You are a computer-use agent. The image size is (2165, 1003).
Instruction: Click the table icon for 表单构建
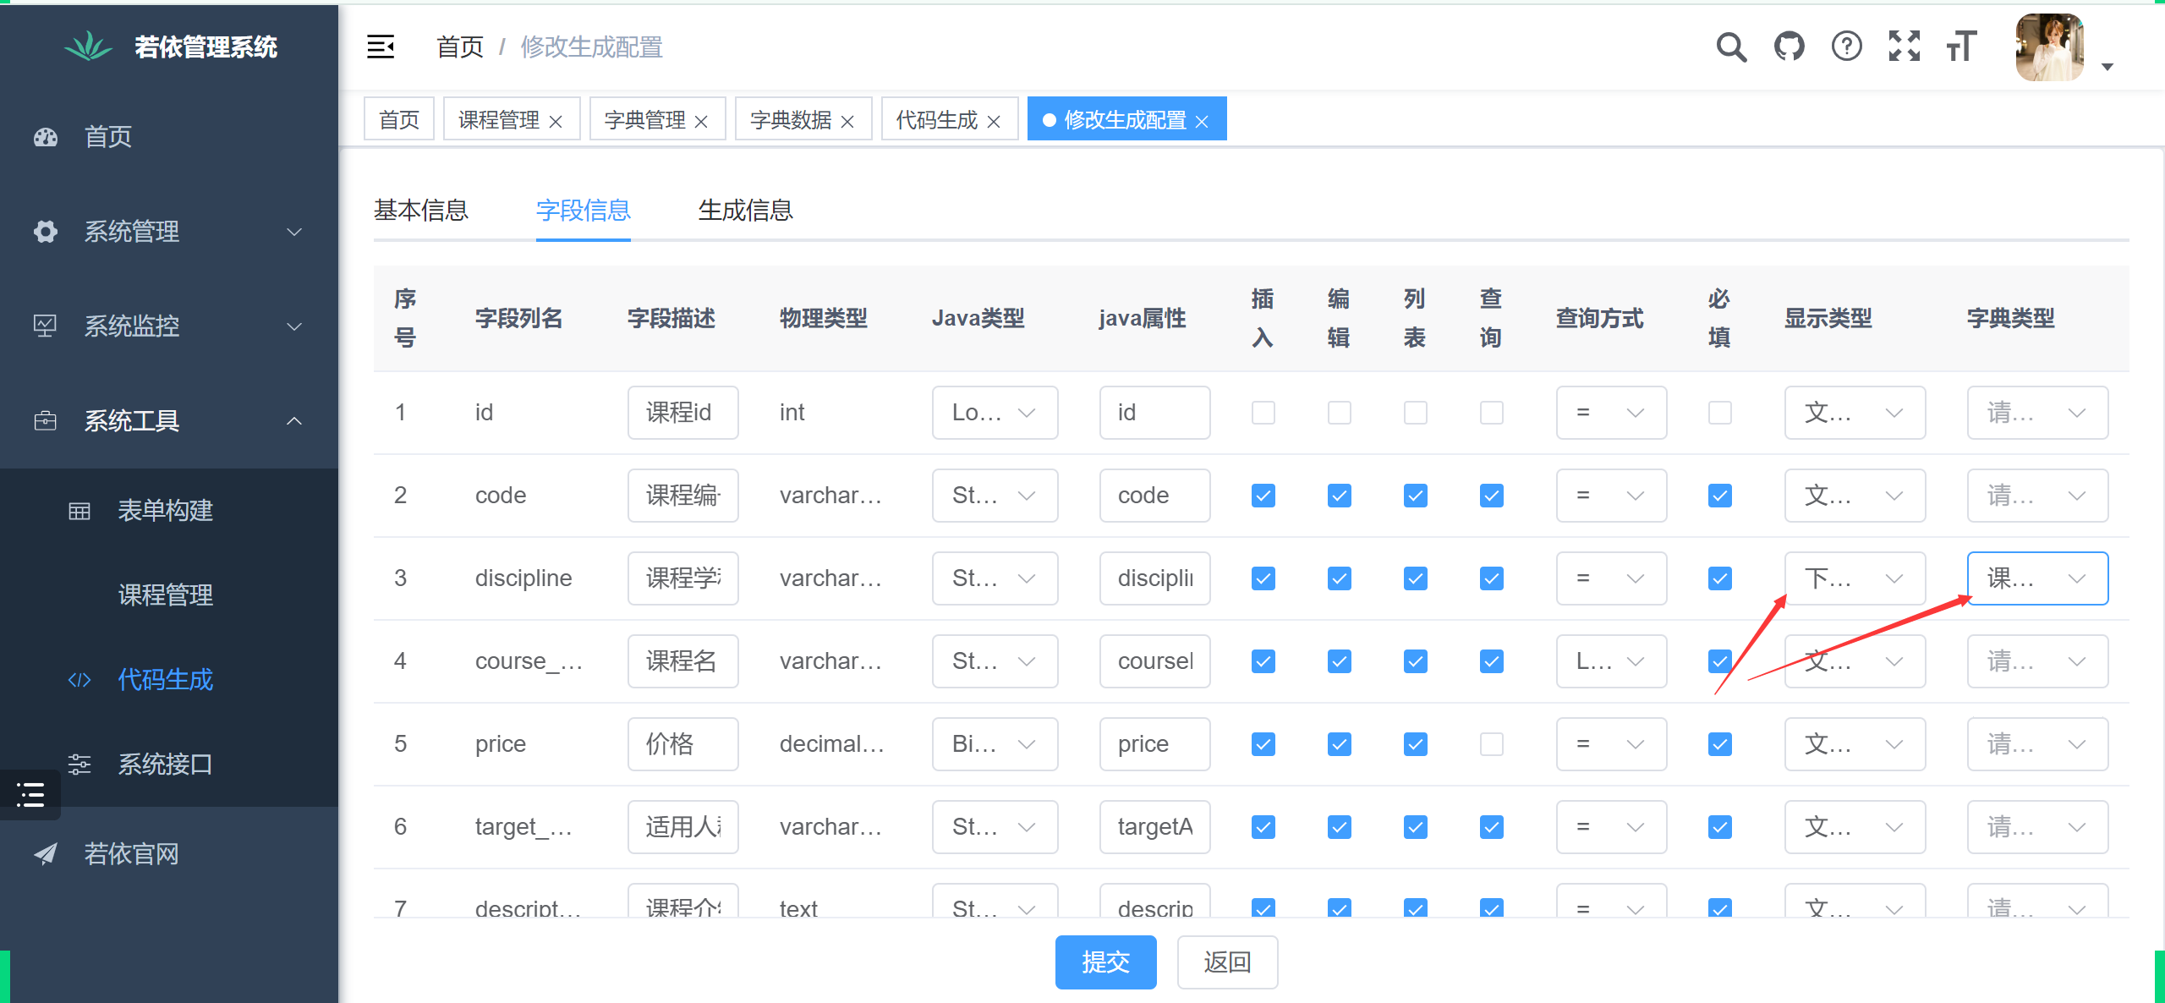(79, 511)
